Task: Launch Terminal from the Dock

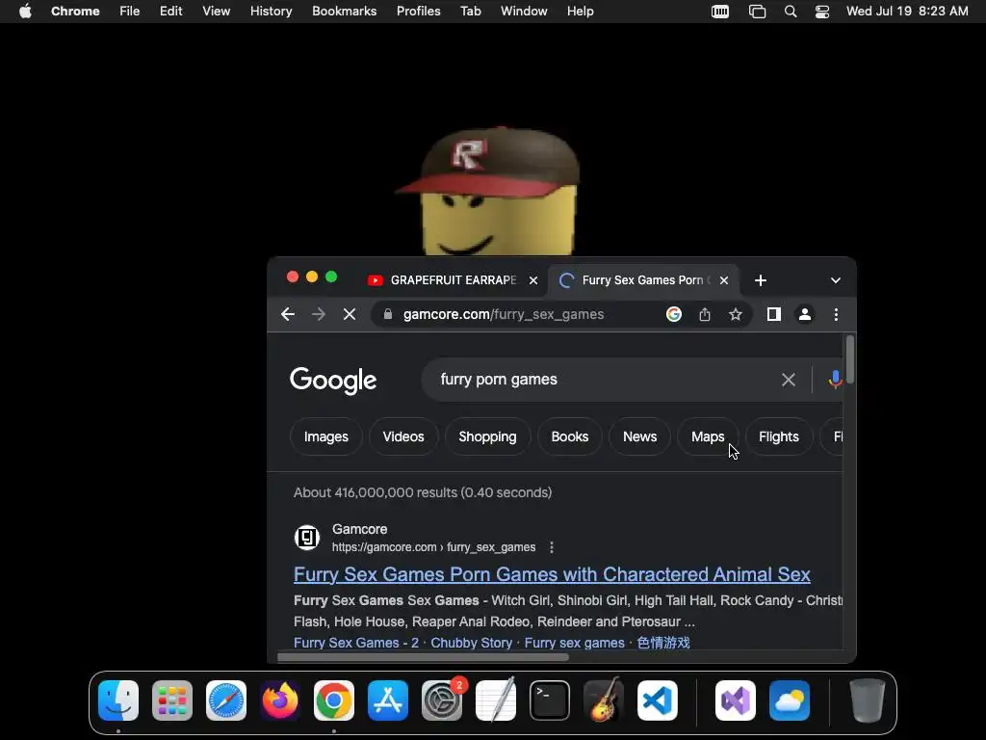Action: (550, 700)
